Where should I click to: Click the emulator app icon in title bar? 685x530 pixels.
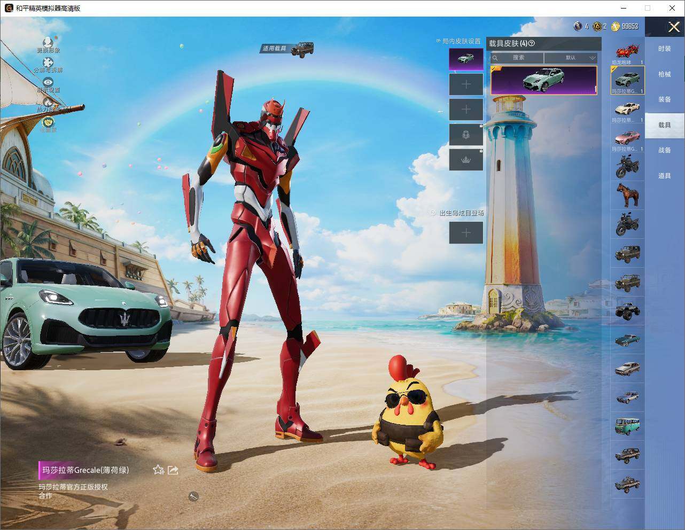9,8
